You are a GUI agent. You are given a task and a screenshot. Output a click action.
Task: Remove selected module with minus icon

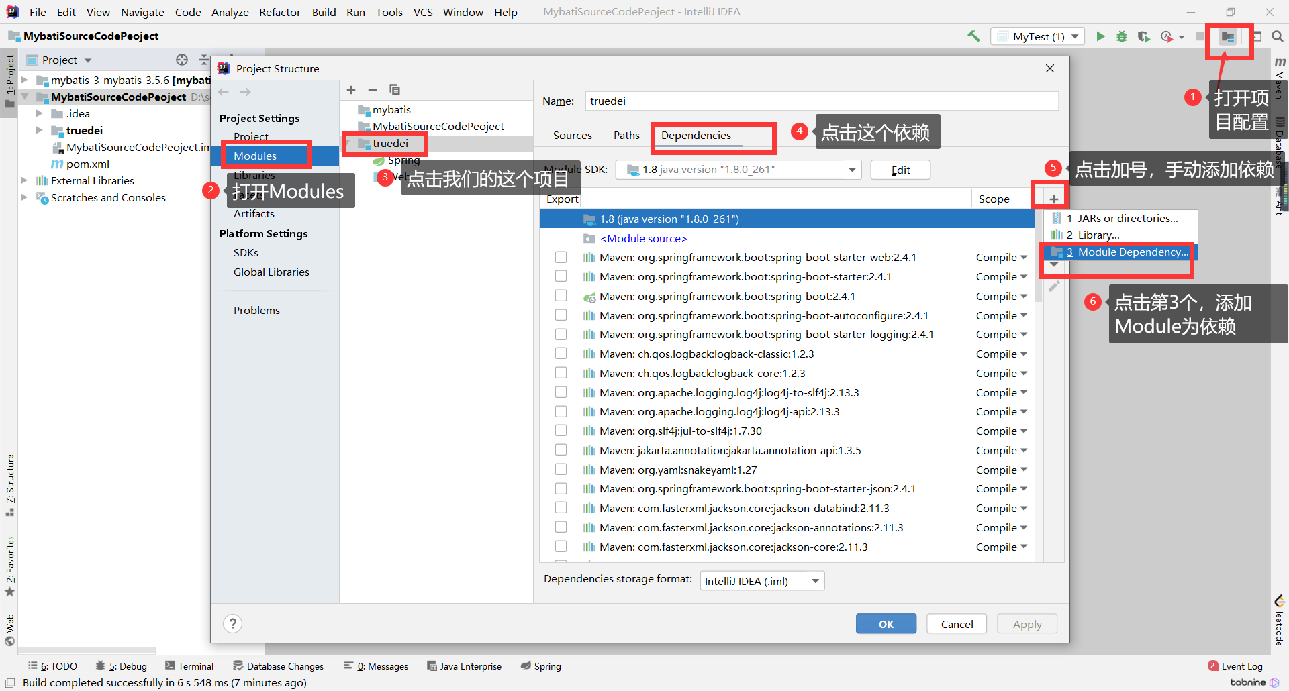tap(373, 90)
